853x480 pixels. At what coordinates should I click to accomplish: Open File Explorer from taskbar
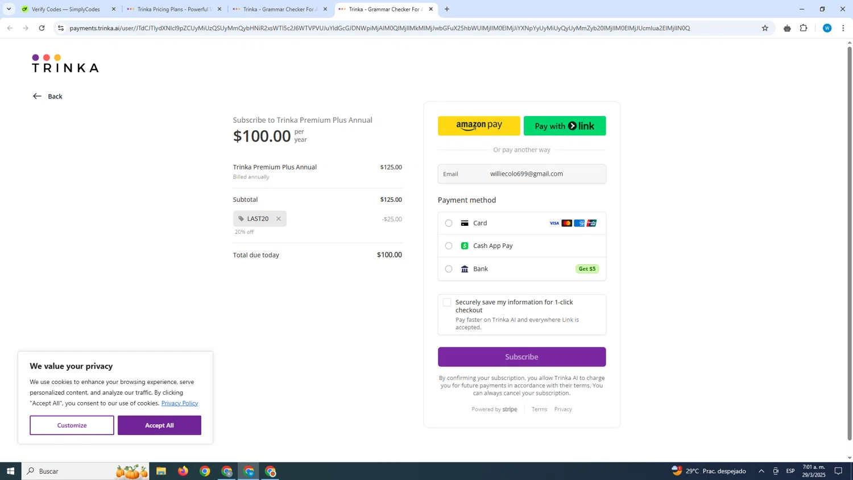click(x=161, y=471)
